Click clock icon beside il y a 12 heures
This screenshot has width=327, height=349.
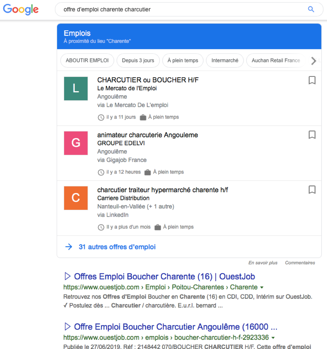(101, 172)
